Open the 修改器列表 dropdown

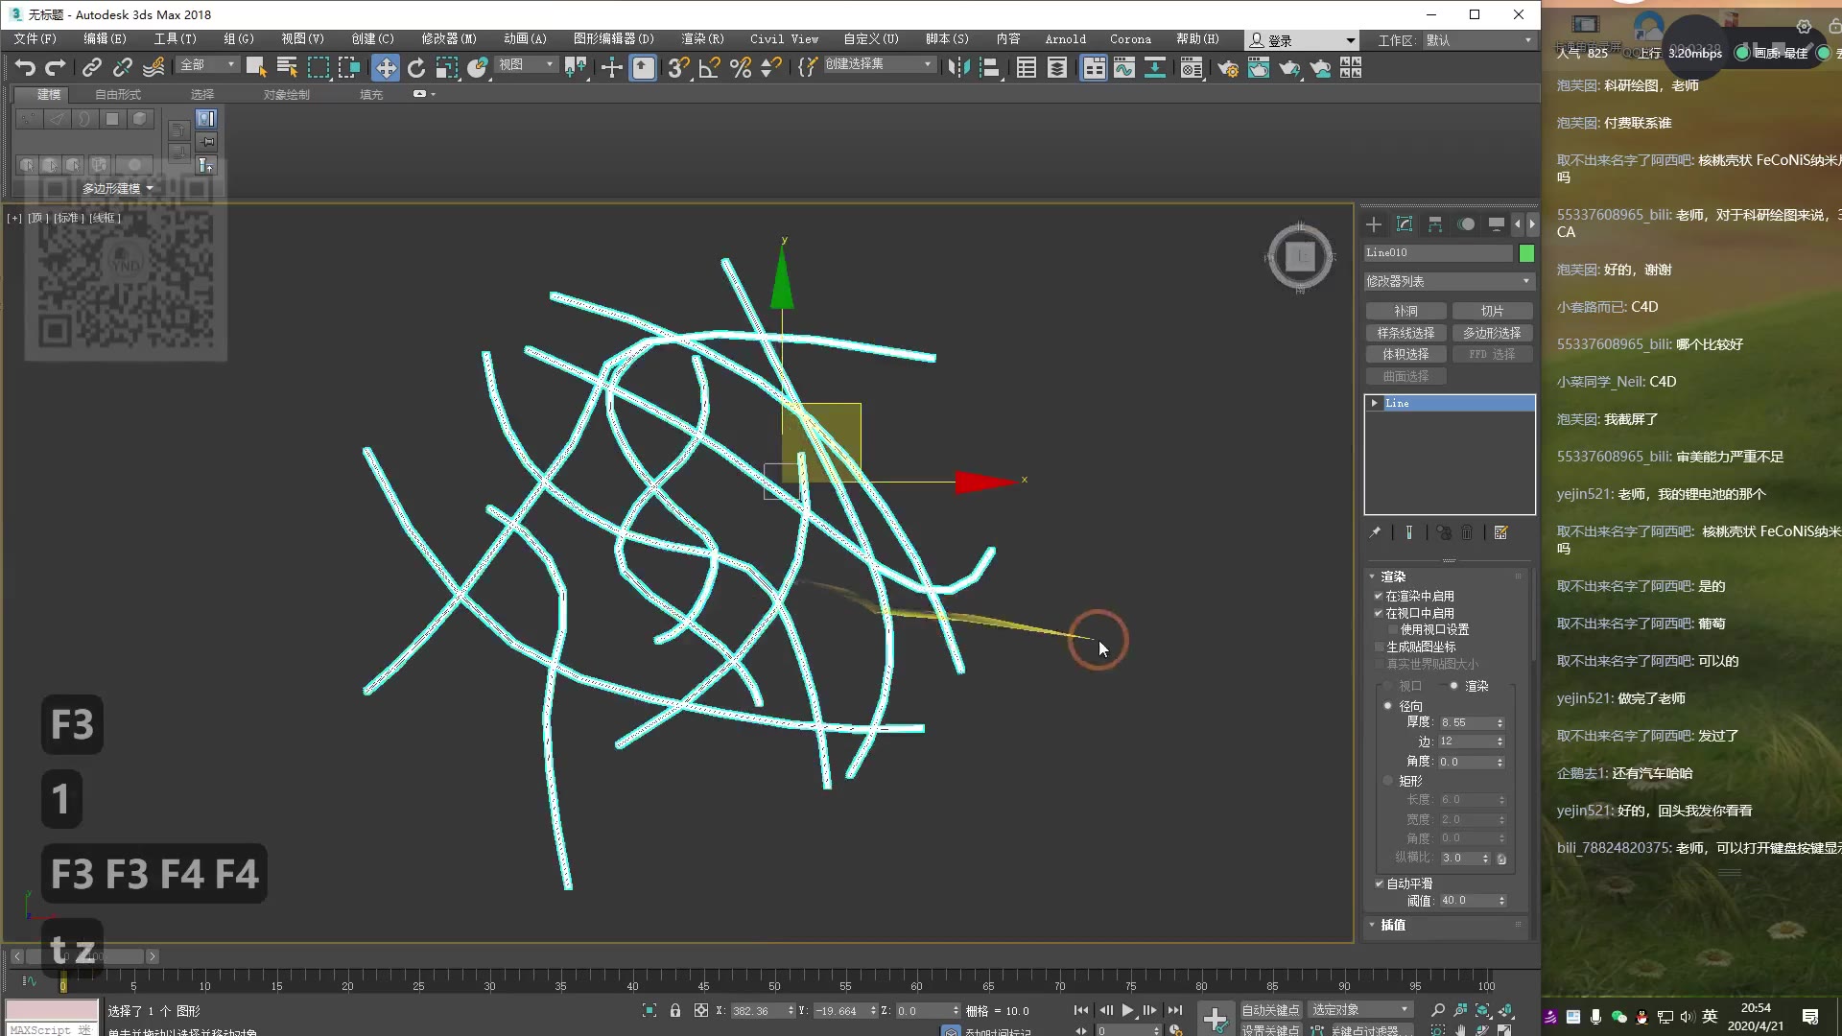tap(1449, 281)
